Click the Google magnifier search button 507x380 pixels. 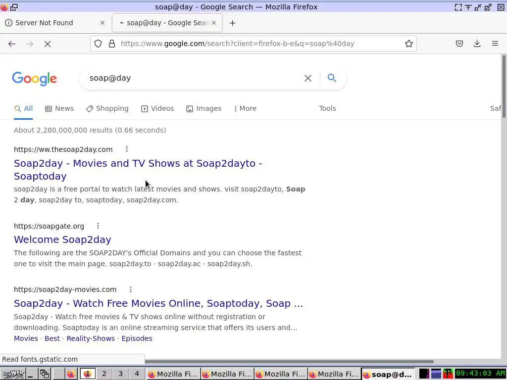[332, 78]
